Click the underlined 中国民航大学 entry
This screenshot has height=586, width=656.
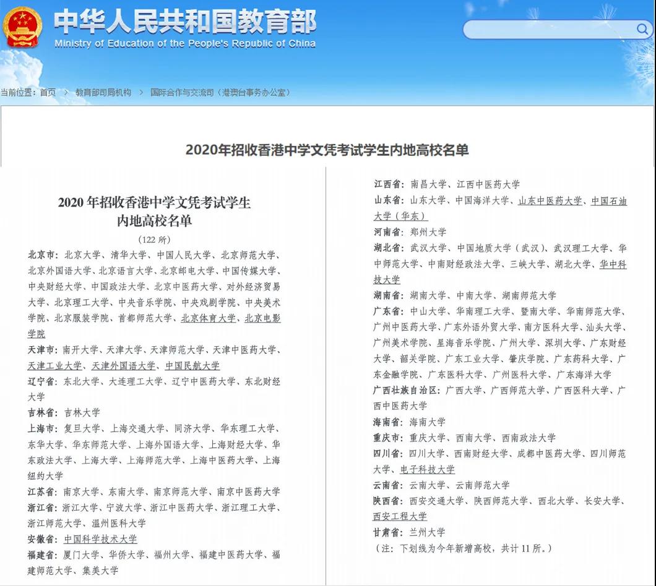(192, 366)
